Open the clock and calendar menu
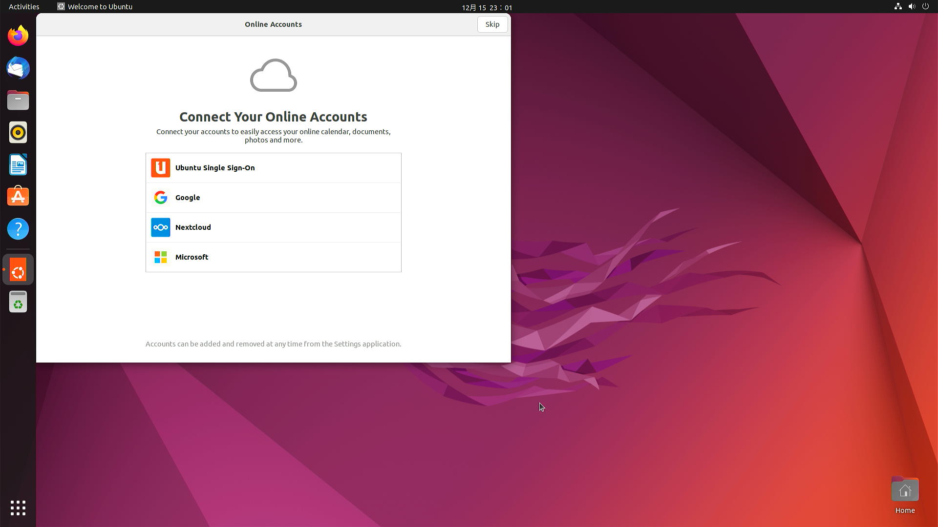938x527 pixels. (x=487, y=7)
